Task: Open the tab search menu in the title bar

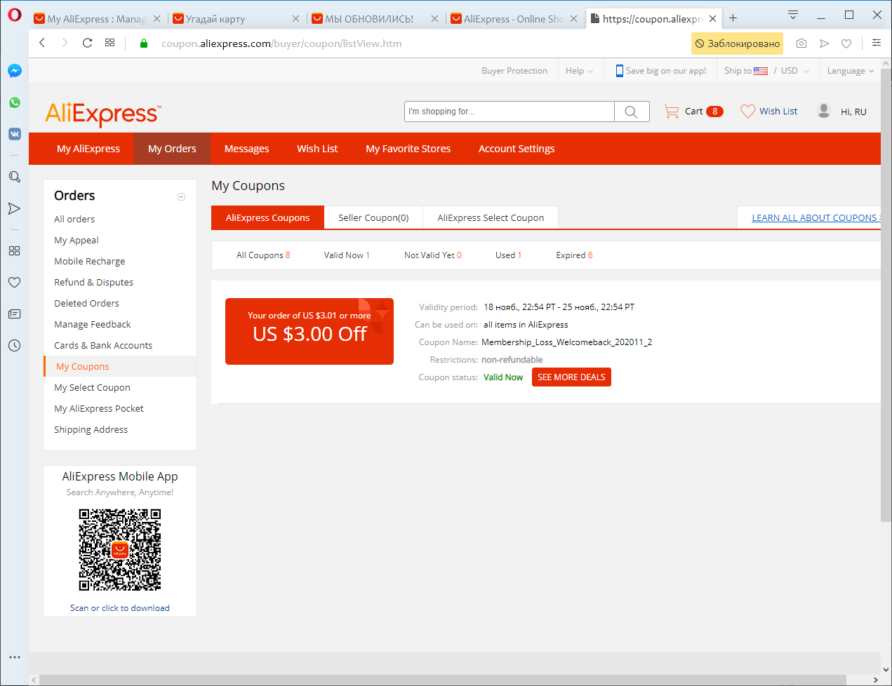Action: point(793,15)
